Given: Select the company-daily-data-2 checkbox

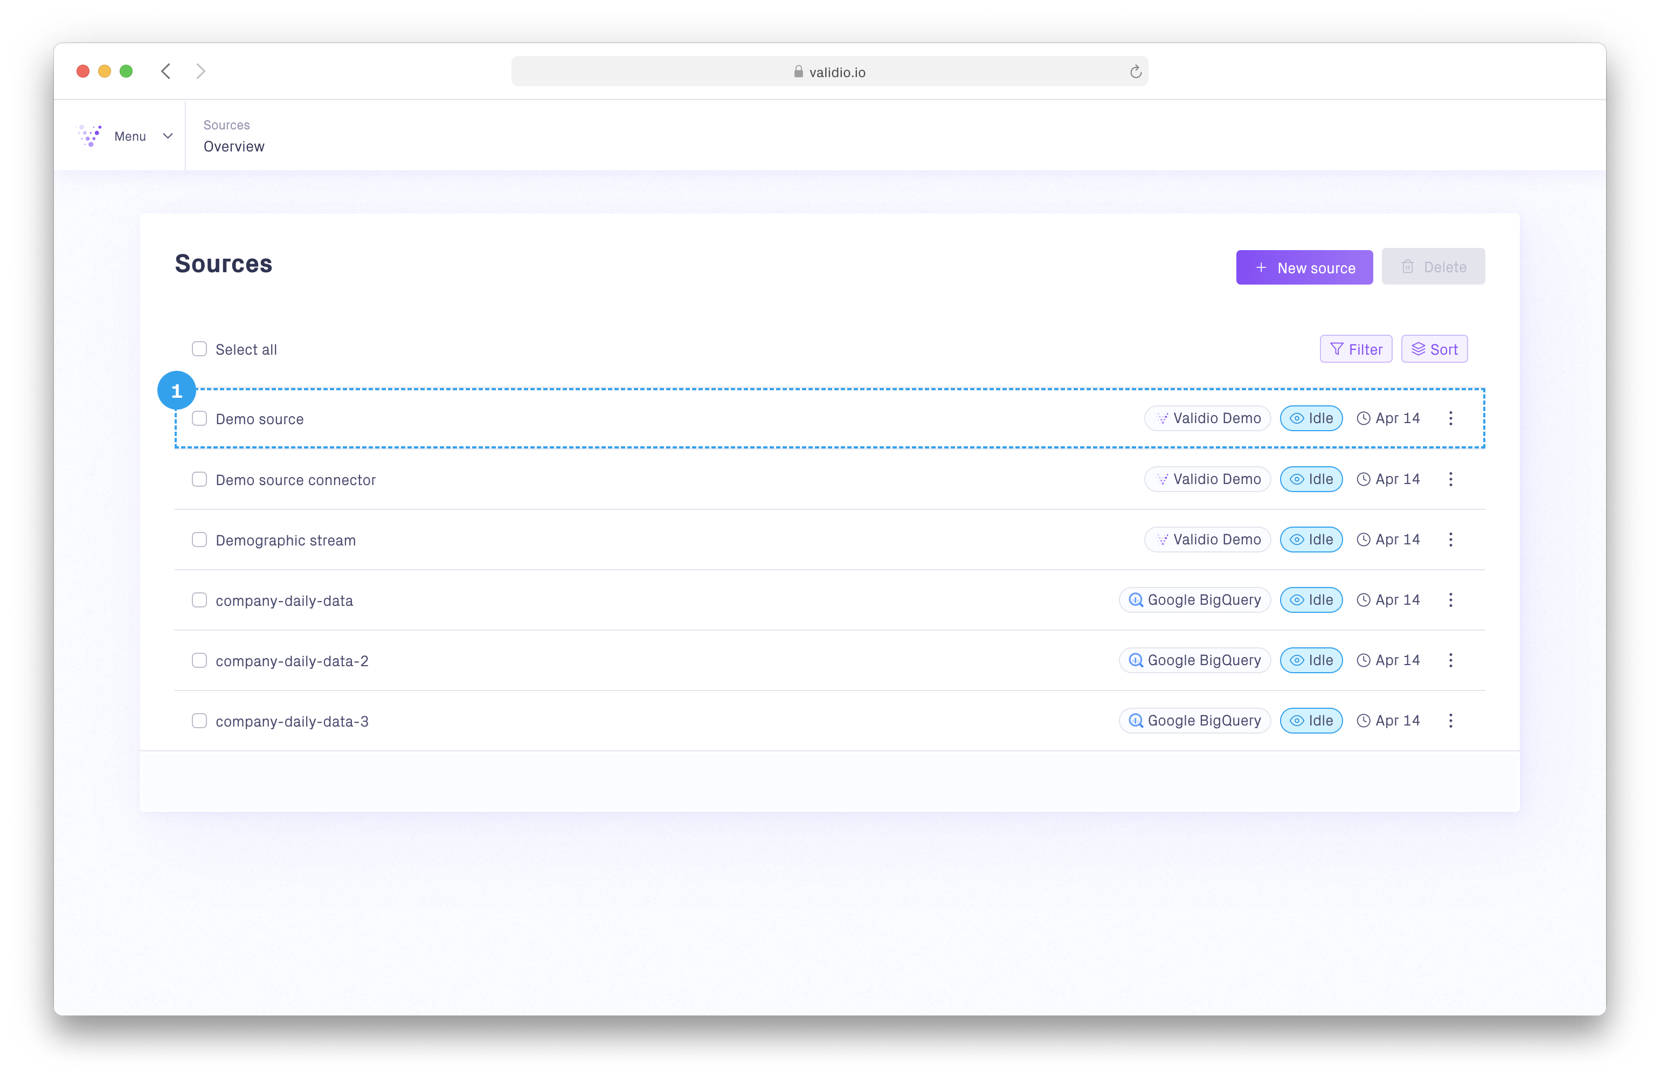Looking at the screenshot, I should [199, 660].
